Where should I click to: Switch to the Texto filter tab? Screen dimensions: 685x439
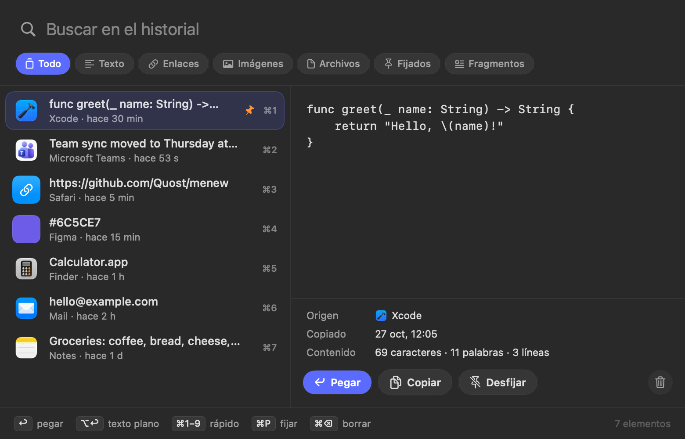point(105,64)
